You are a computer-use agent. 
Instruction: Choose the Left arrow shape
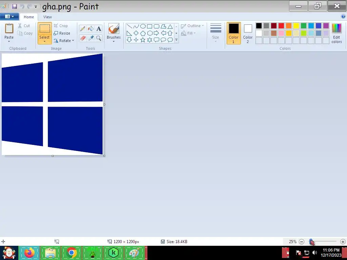[x=163, y=33]
